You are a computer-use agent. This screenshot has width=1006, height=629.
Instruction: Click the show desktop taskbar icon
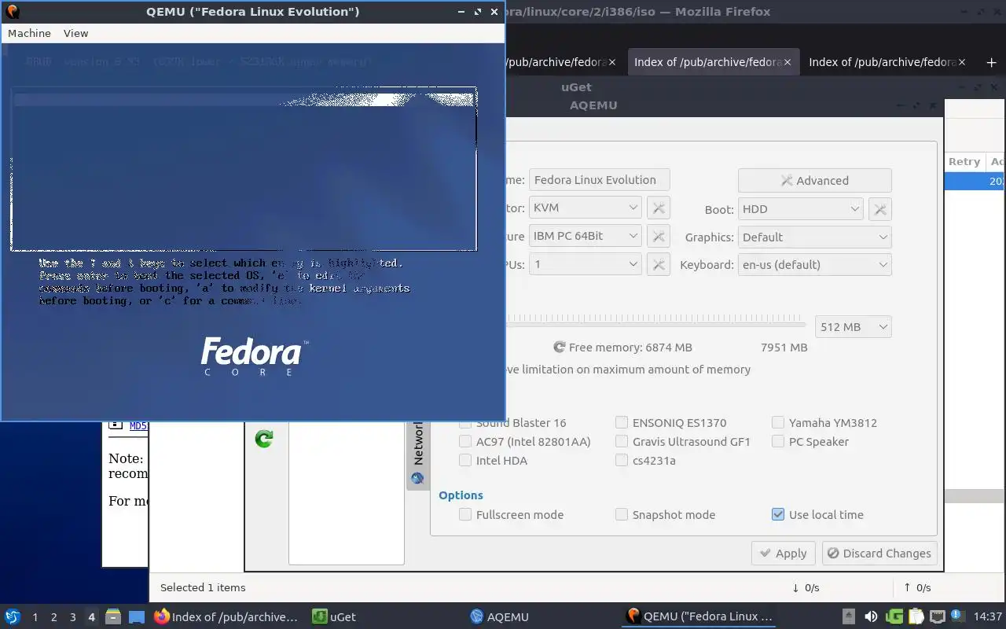click(137, 616)
